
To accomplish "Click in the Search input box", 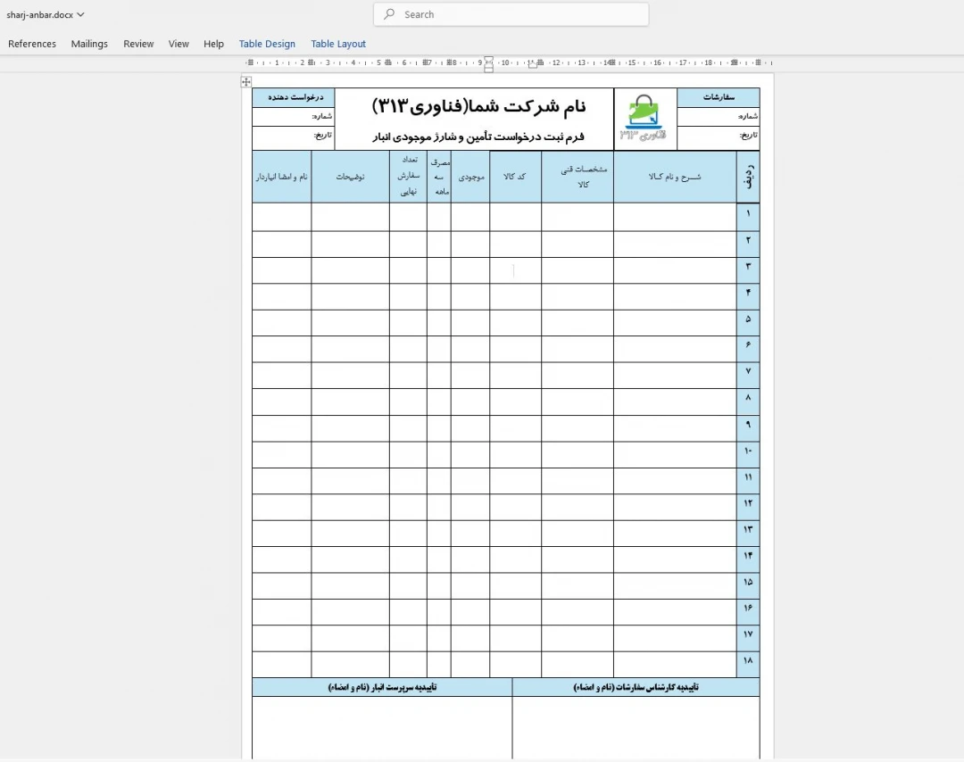I will tap(518, 14).
